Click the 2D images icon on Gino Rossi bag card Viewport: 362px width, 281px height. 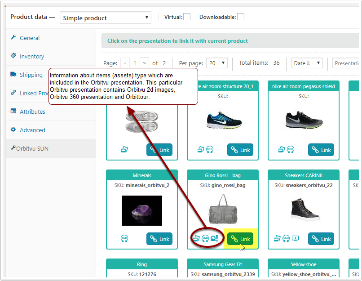tap(196, 238)
